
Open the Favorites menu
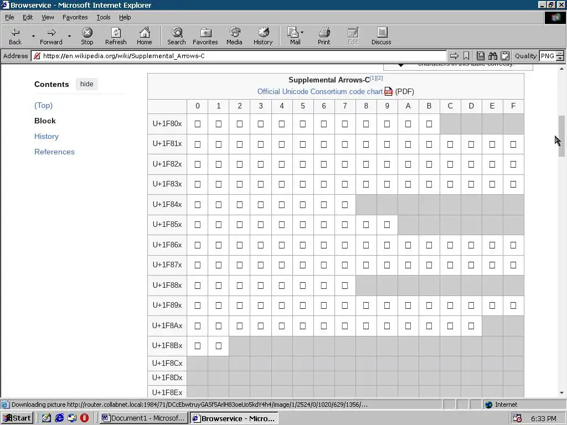click(x=75, y=17)
